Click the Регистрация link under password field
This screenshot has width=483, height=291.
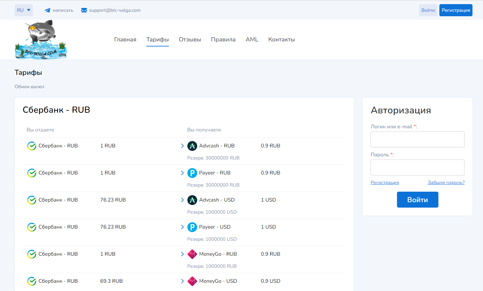[x=385, y=182]
